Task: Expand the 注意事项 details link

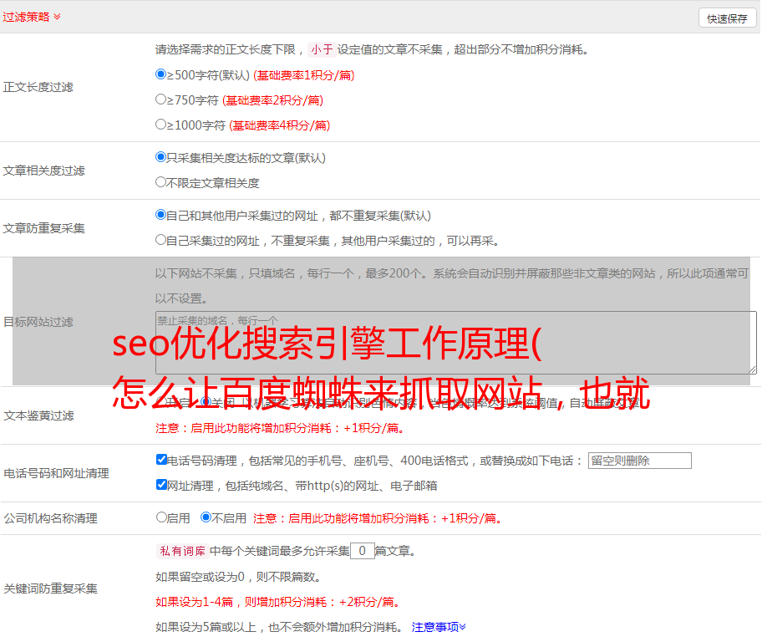Action: pos(439,626)
